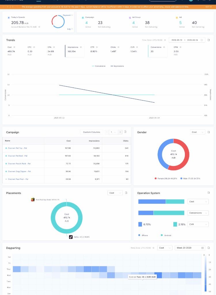Click the Today's Spends ring chart
Image resolution: width=216 pixels, height=295 pixels.
pos(58,22)
